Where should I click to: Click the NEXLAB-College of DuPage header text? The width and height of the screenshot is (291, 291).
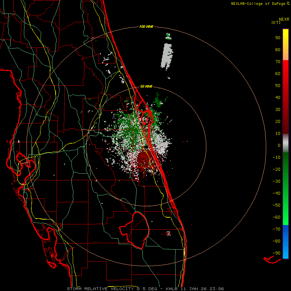tap(260, 4)
